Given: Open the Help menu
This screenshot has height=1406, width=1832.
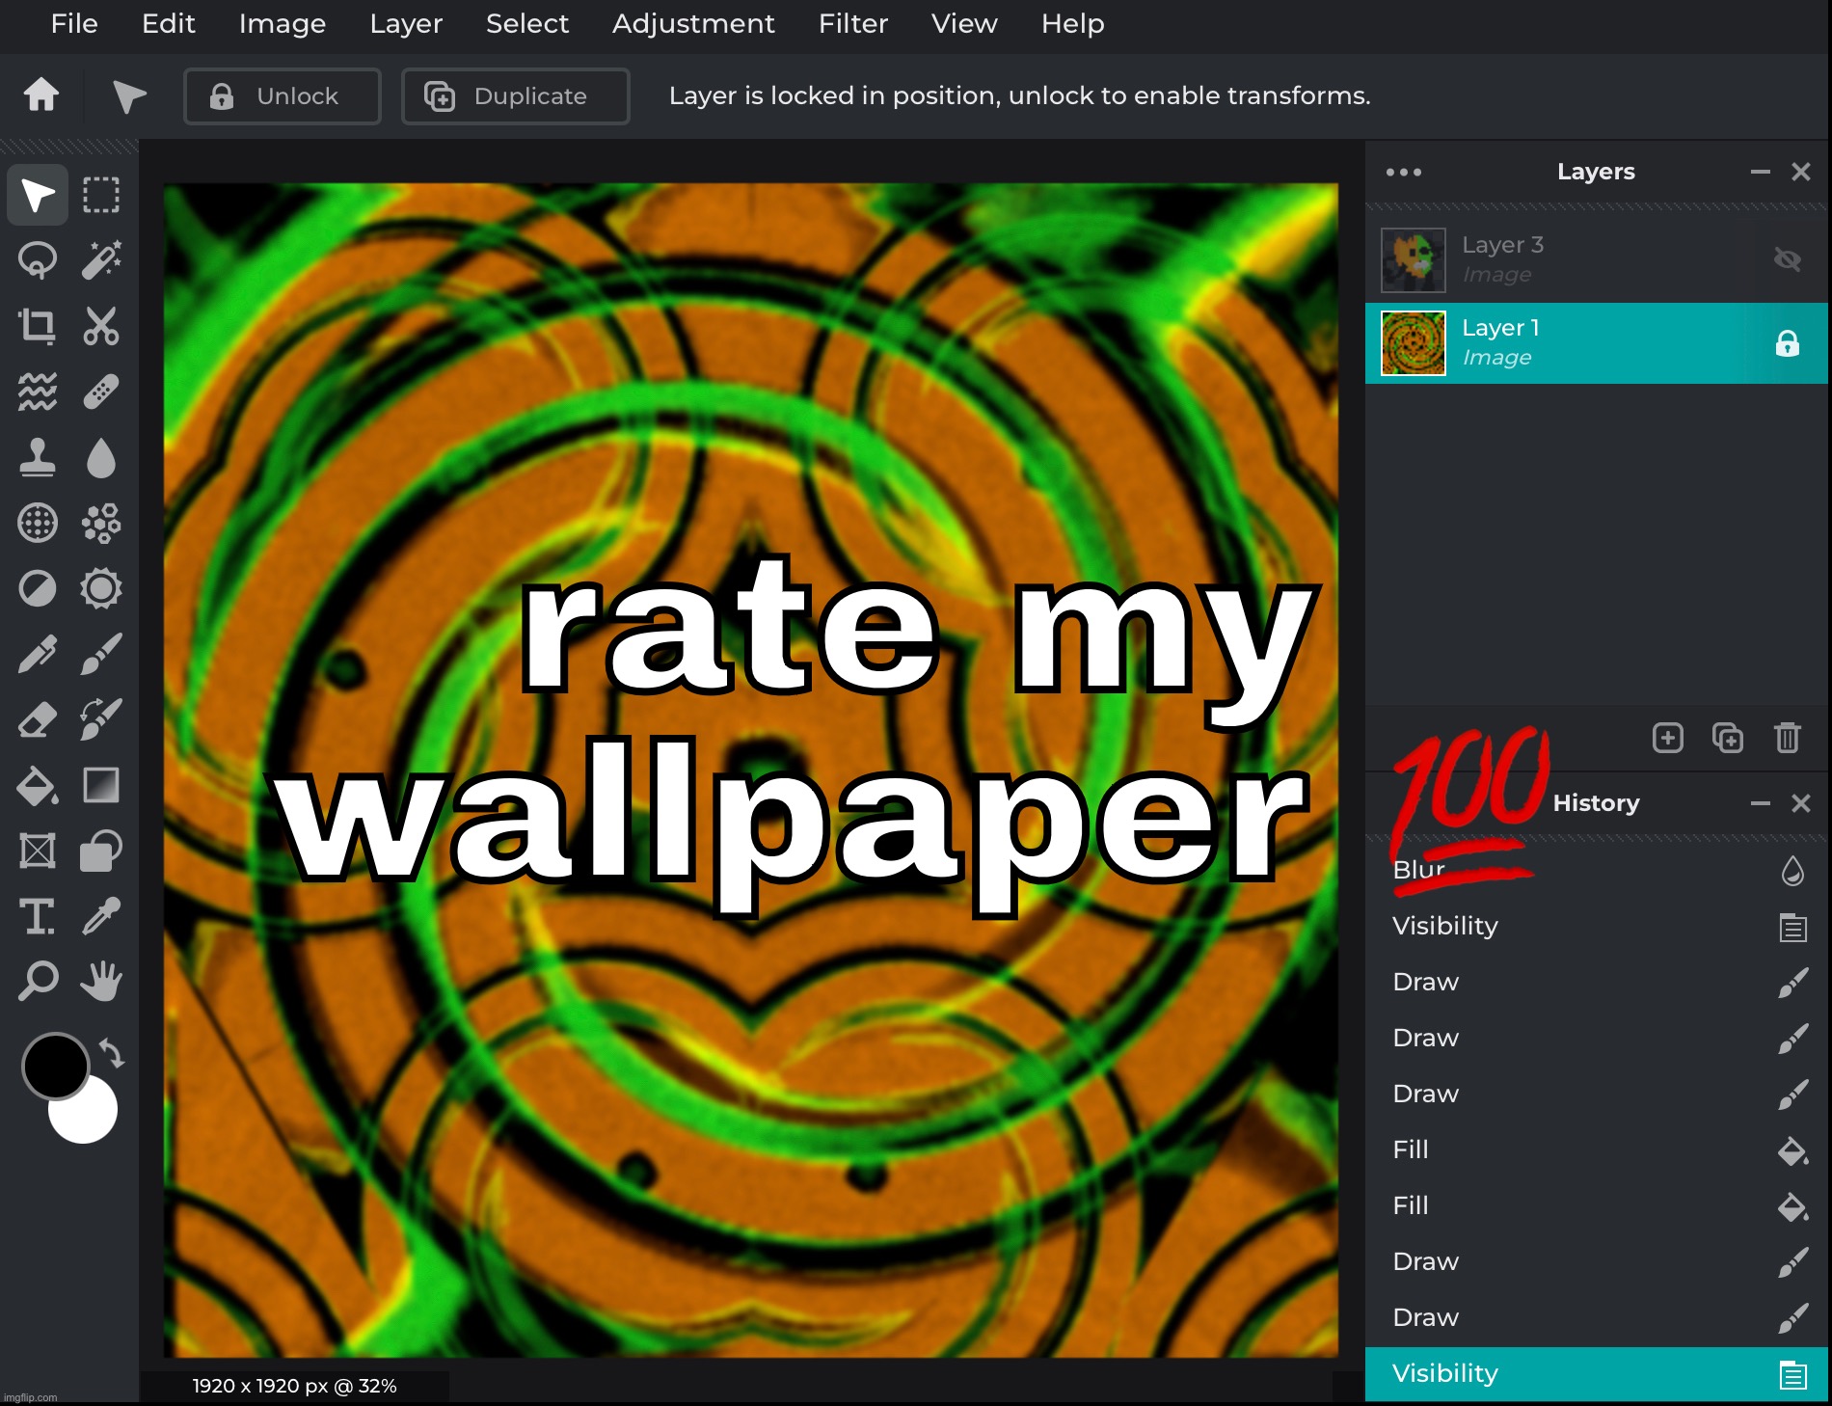Looking at the screenshot, I should click(1072, 23).
